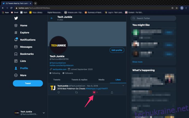This screenshot has width=189, height=118.
Task: Open the Chrome profile avatar
Action: coord(182,8)
